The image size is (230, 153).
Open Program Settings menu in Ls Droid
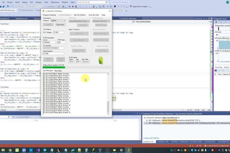pyautogui.click(x=50, y=15)
